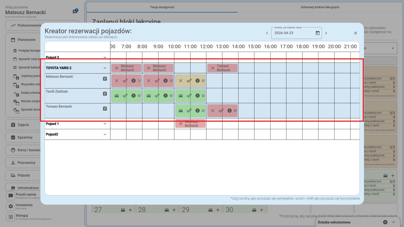Go to next day with right arrow
The width and height of the screenshot is (404, 227).
326,33
